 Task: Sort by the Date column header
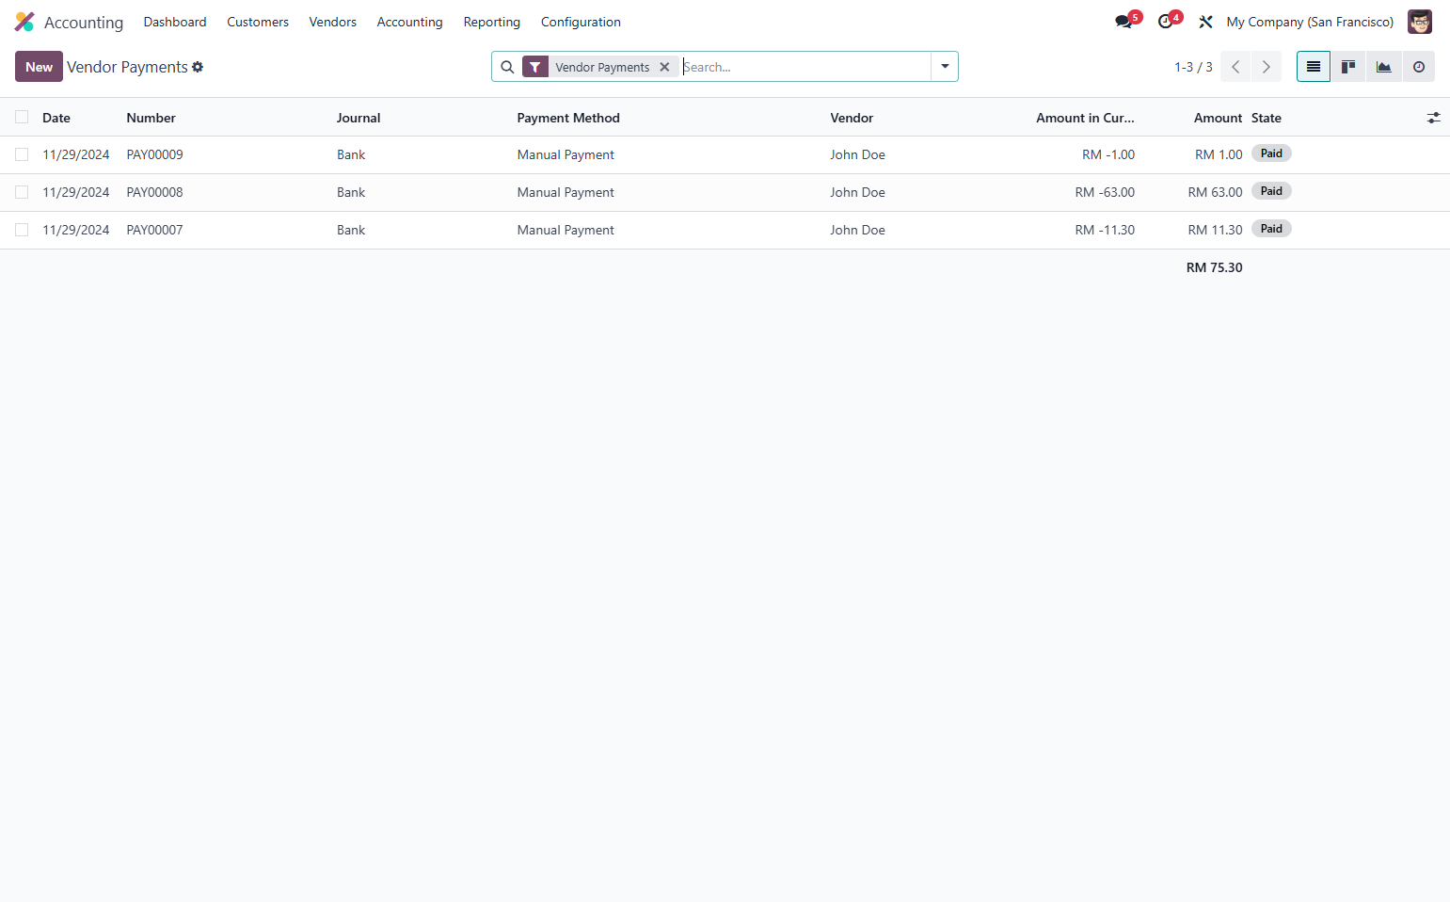[x=56, y=118]
